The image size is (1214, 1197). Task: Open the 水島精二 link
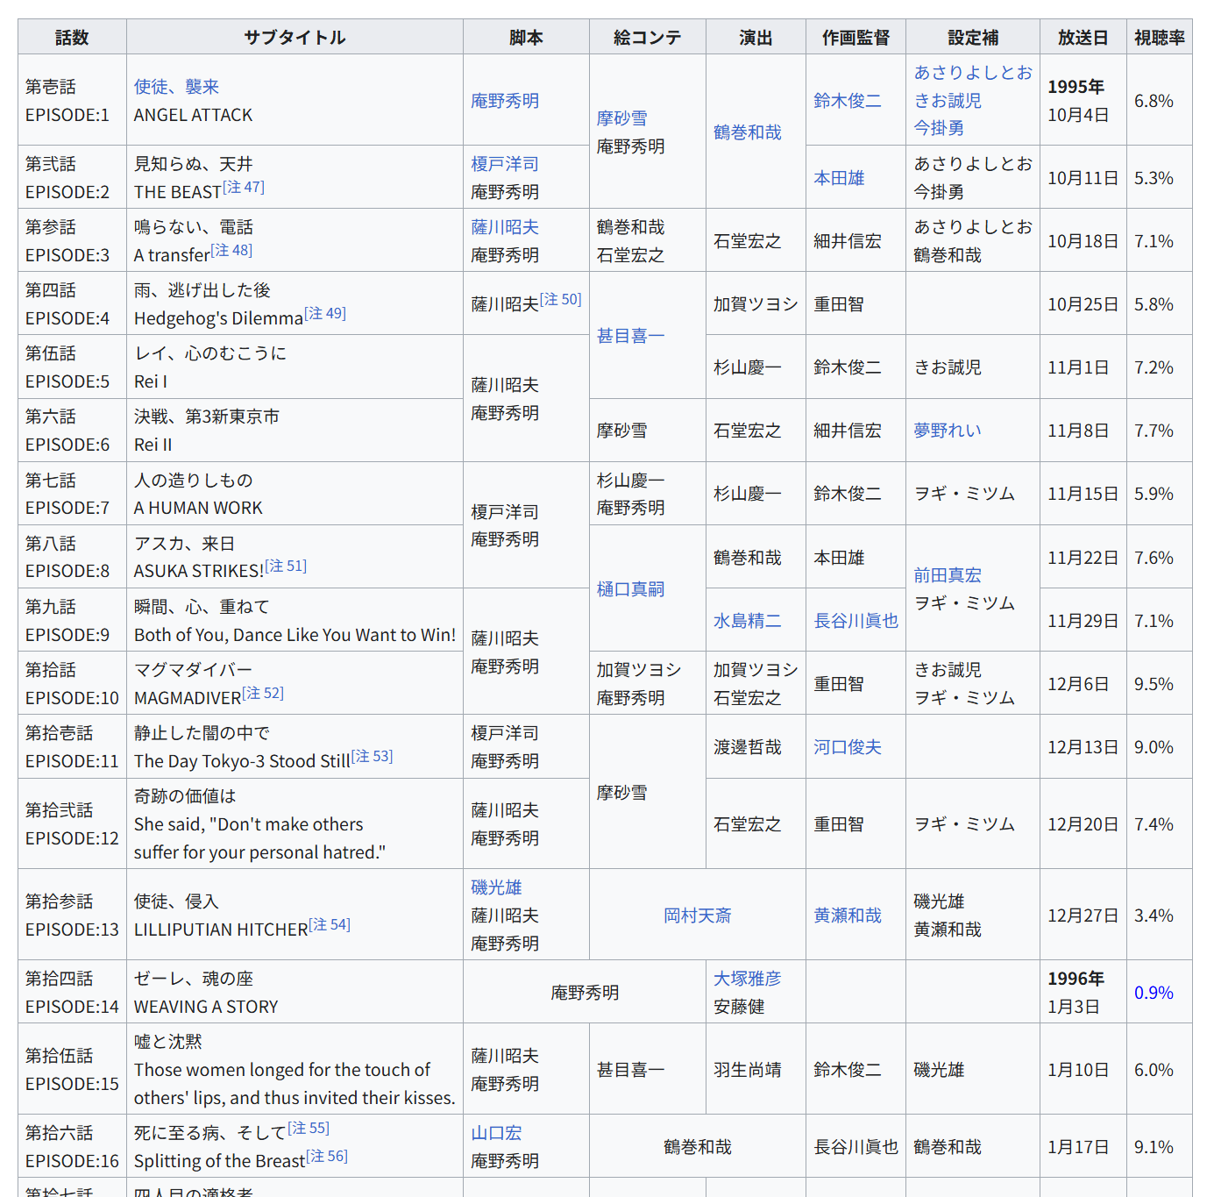pyautogui.click(x=747, y=621)
